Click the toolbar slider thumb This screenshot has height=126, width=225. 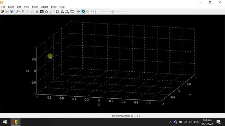click(112, 12)
